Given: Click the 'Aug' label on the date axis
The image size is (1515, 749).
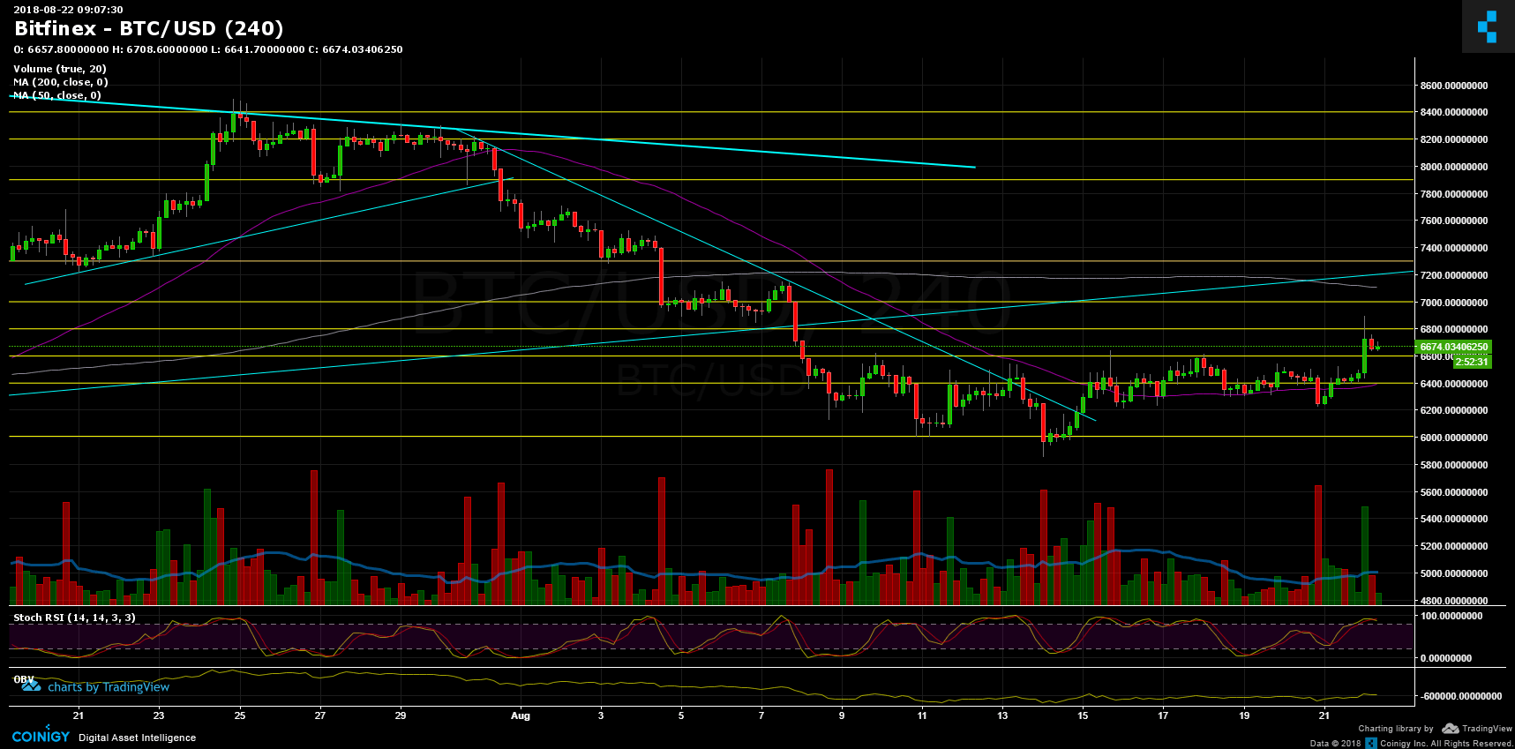Looking at the screenshot, I should point(521,715).
